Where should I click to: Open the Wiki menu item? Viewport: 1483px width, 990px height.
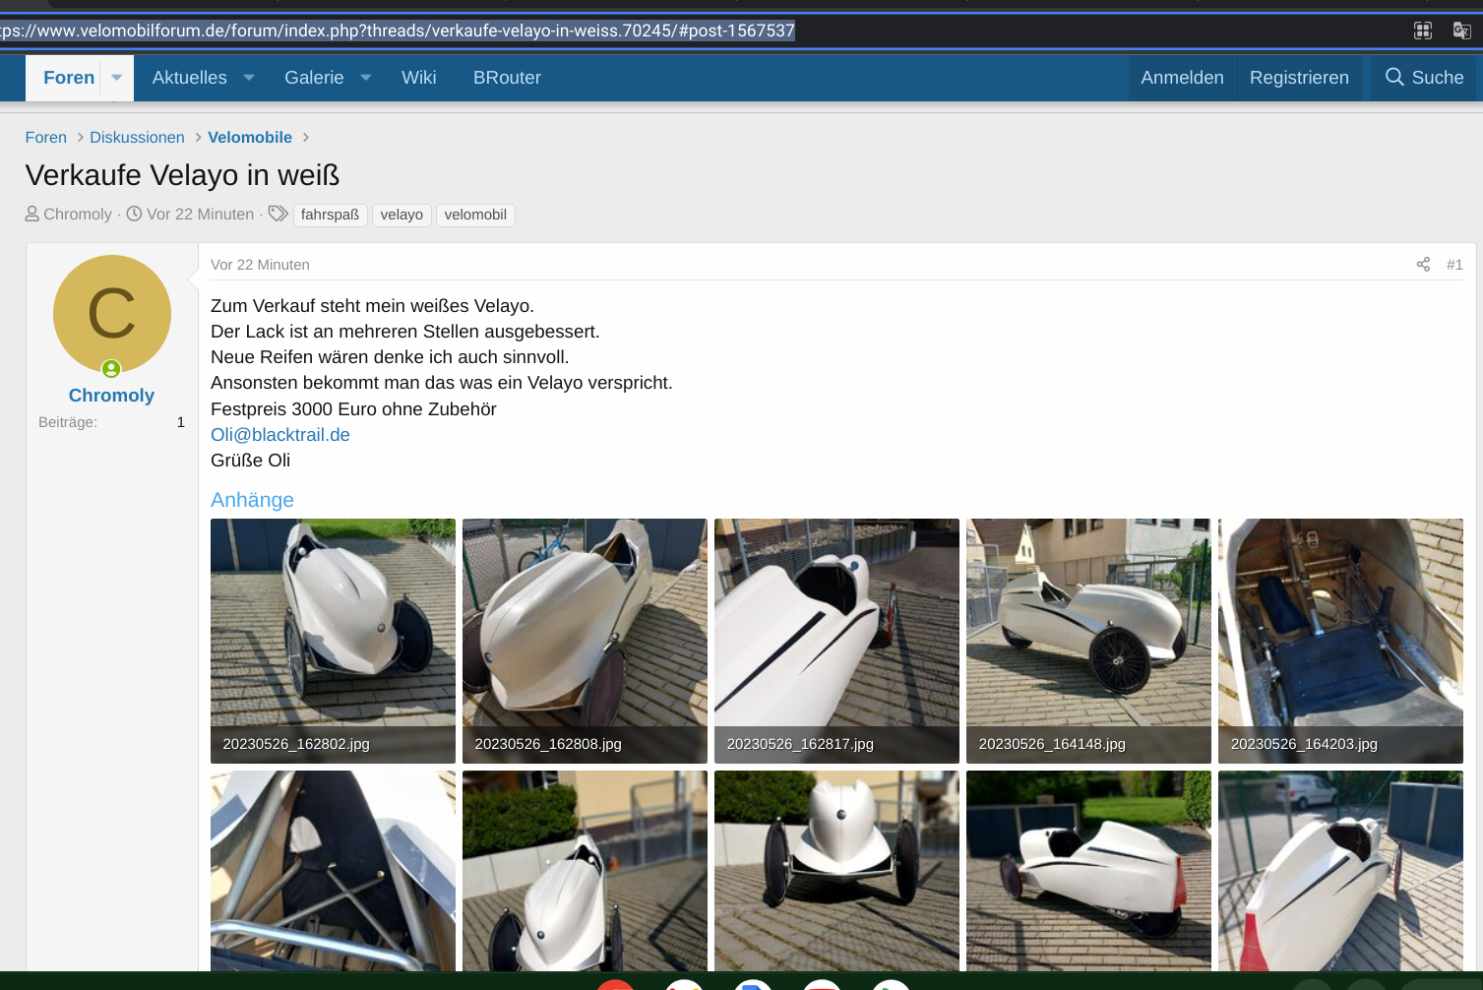pos(418,78)
